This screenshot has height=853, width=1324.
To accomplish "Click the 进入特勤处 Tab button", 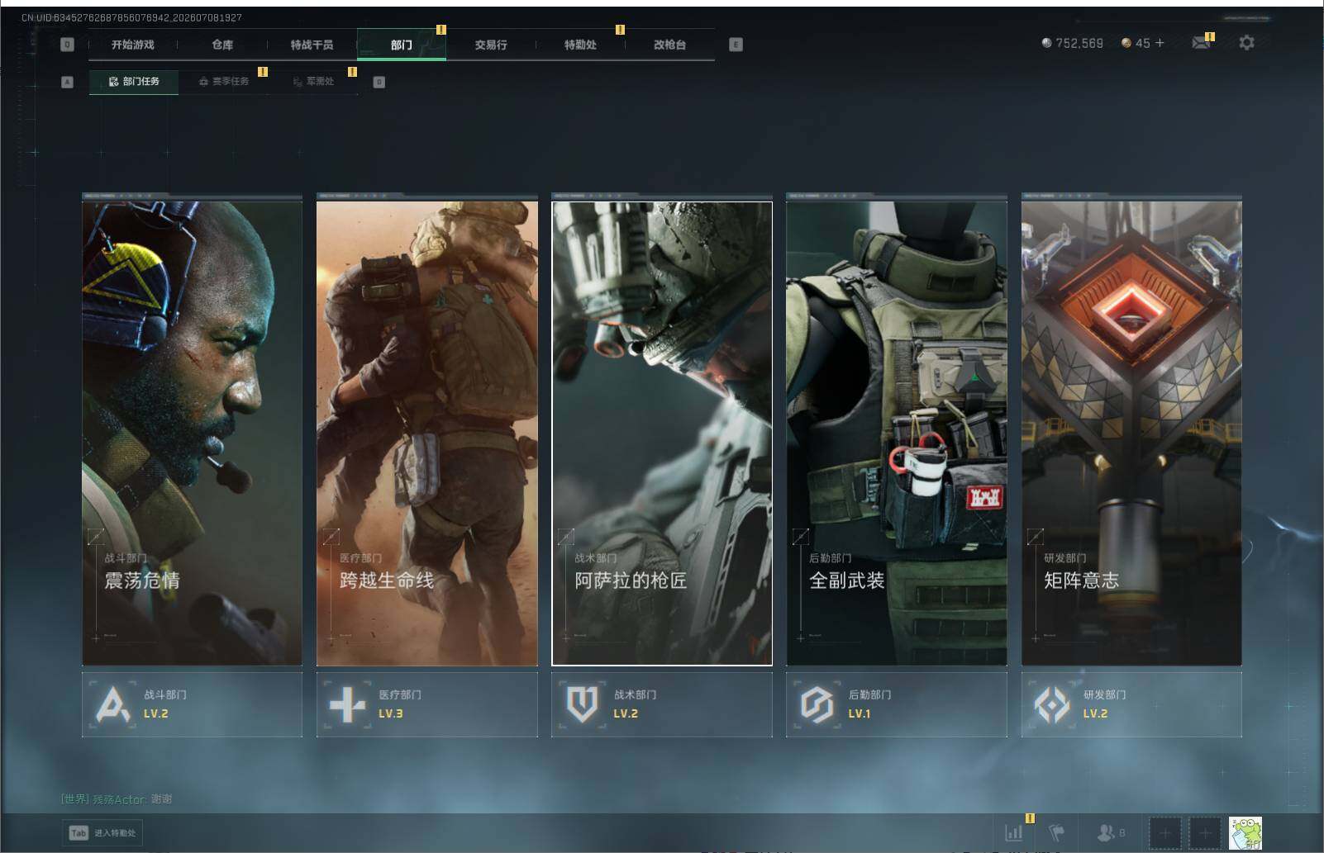I will point(102,832).
